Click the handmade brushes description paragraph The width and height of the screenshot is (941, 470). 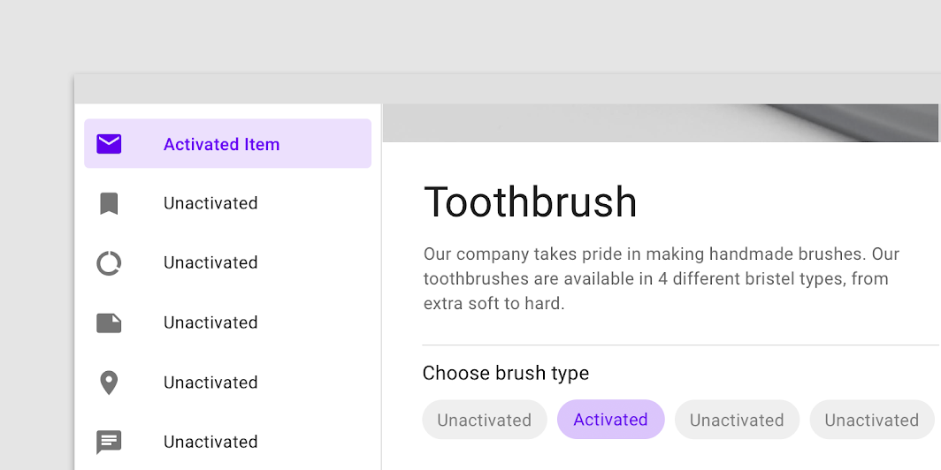[x=662, y=279]
